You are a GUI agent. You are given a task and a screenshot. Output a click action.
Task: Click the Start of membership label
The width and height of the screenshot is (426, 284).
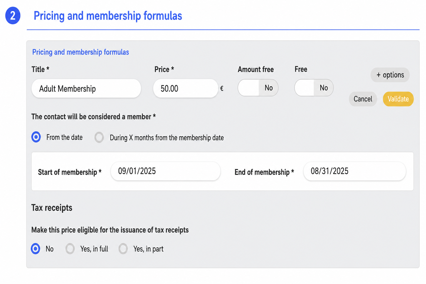[70, 172]
